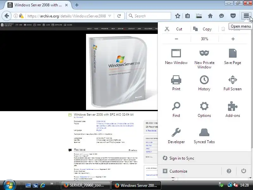Open the Audio section on Archive nav
This screenshot has width=253, height=190.
tap(46, 25)
